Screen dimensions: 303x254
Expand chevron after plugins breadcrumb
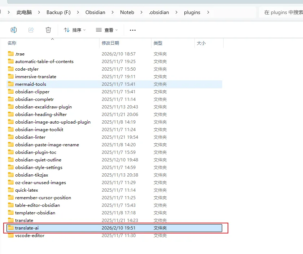[x=208, y=12]
